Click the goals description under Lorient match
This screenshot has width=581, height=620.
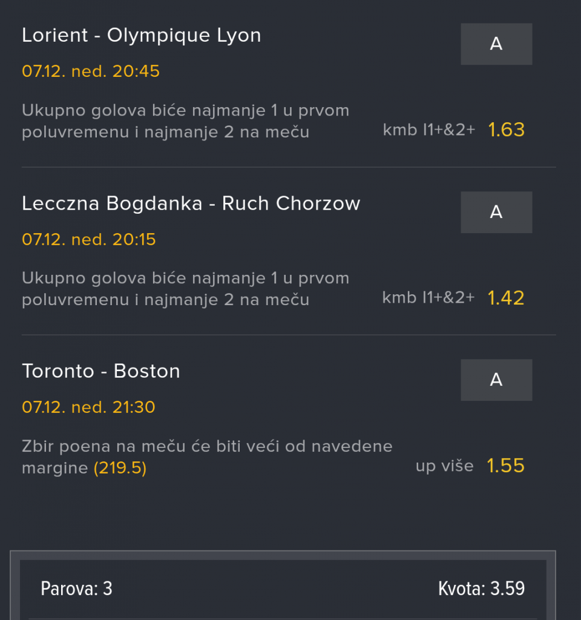click(x=185, y=121)
